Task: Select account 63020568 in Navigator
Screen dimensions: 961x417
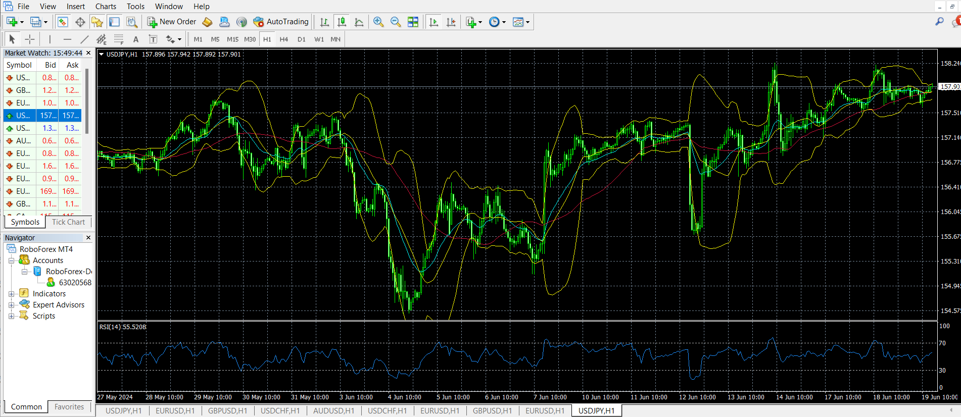Action: 75,283
